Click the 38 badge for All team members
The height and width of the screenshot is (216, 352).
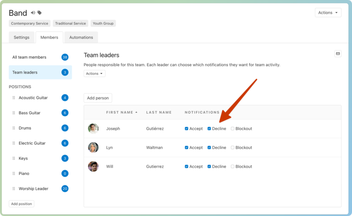(x=65, y=57)
